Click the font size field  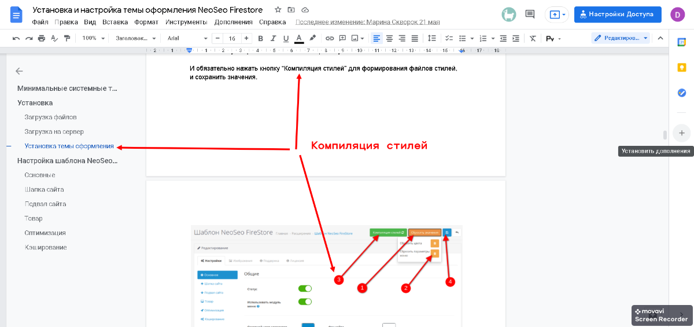tap(232, 38)
